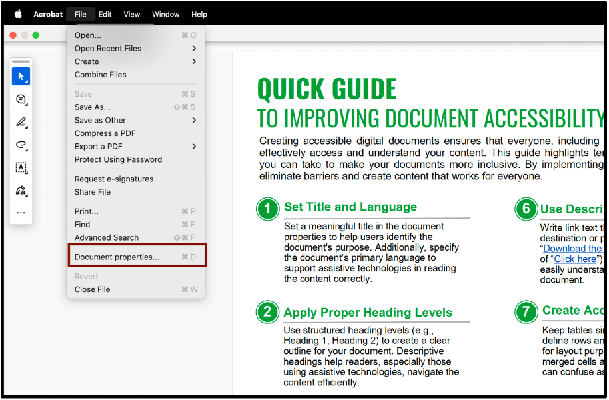Image resolution: width=609 pixels, height=400 pixels.
Task: Select the Highlight text tool
Action: tap(21, 123)
